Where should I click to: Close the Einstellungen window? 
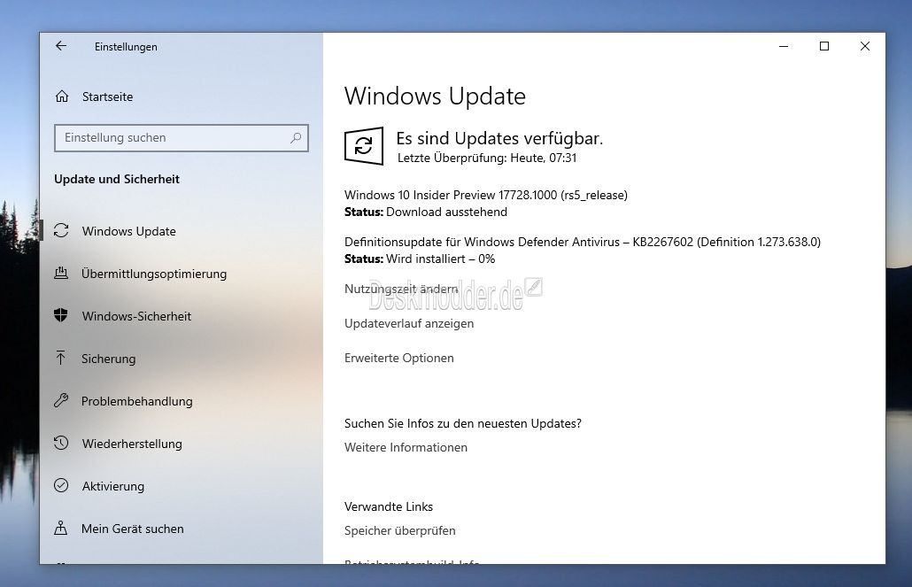pos(865,46)
